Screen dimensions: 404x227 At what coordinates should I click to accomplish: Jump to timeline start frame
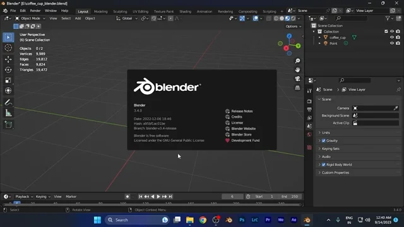[140, 197]
